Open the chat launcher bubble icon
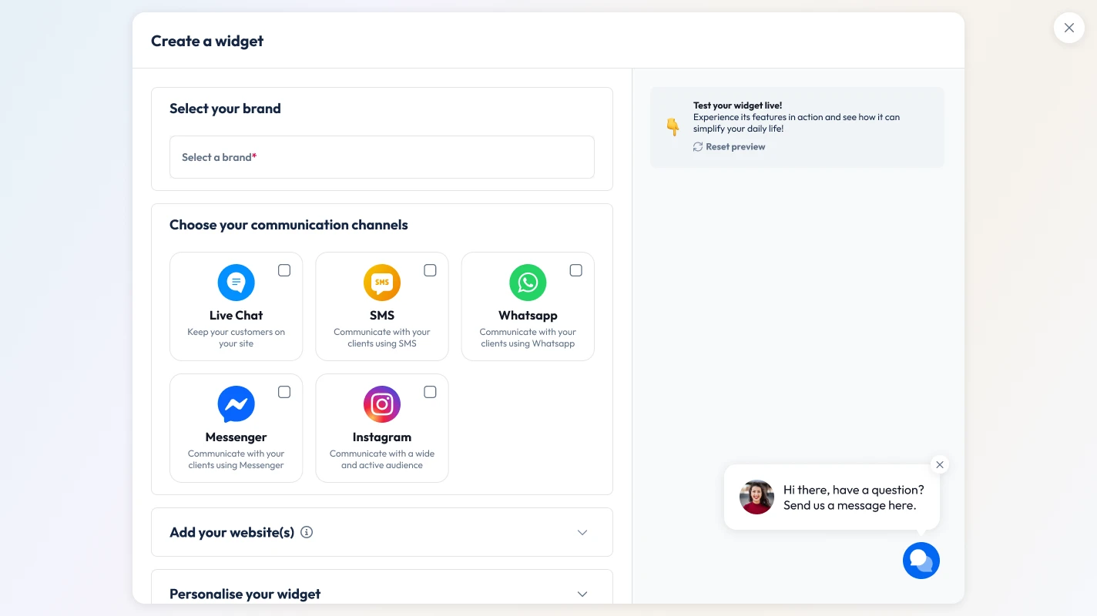The image size is (1097, 616). pos(921,561)
